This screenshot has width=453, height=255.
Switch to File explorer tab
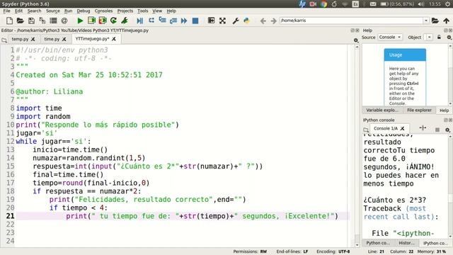pos(419,110)
